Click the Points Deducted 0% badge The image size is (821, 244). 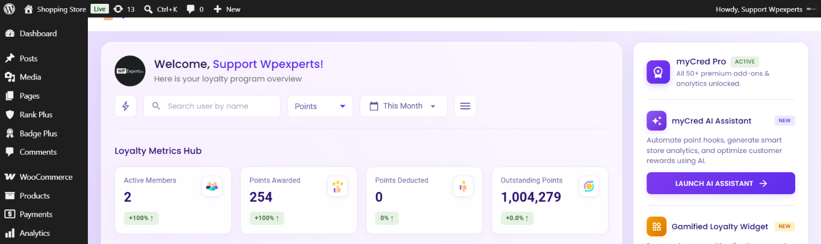point(387,218)
